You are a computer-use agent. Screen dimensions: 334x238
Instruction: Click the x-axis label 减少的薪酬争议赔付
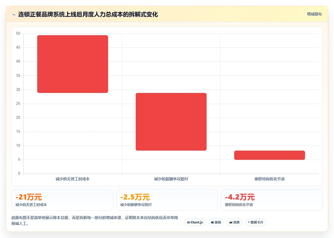(x=171, y=179)
